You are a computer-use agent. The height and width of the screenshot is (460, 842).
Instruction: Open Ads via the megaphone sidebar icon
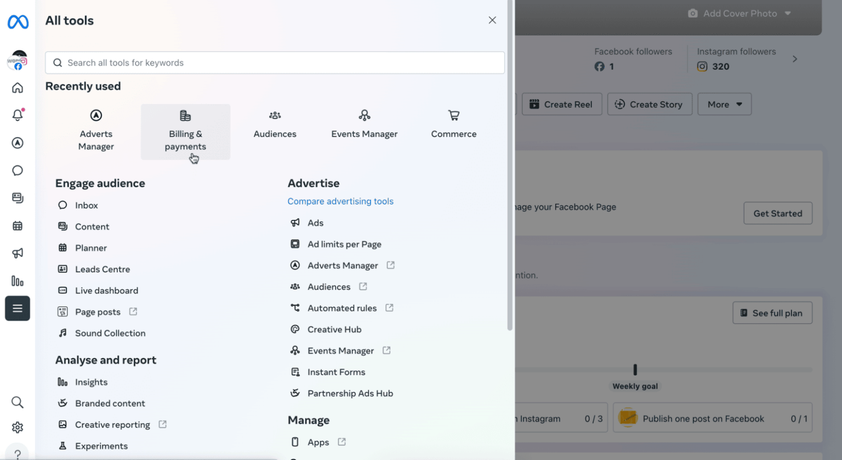(x=17, y=253)
